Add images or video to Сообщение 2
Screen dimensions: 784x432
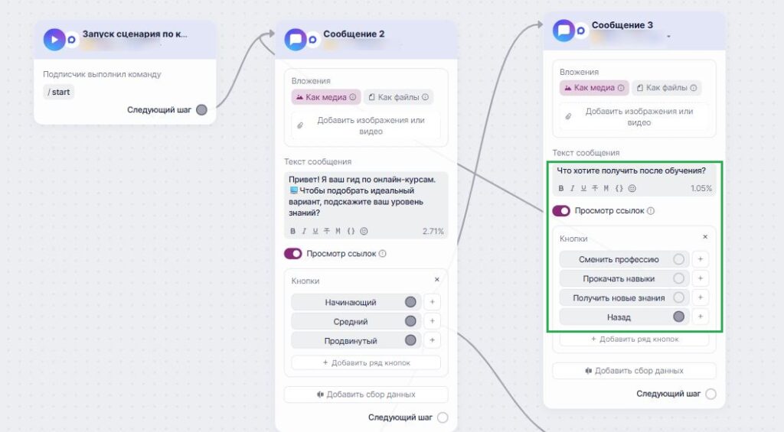[x=366, y=126]
